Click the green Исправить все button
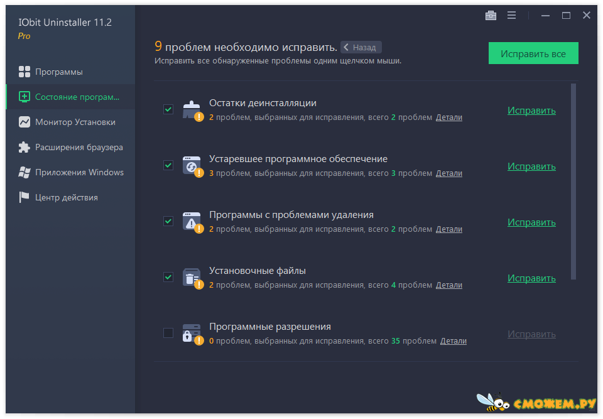The image size is (603, 419). pyautogui.click(x=533, y=53)
